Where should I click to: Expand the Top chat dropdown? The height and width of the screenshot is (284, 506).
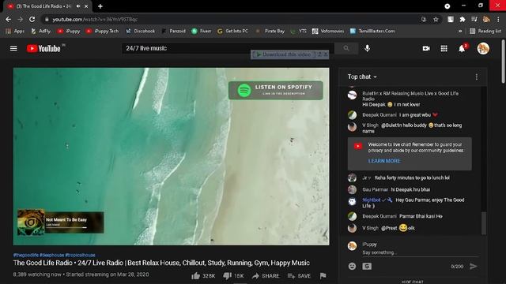(362, 77)
